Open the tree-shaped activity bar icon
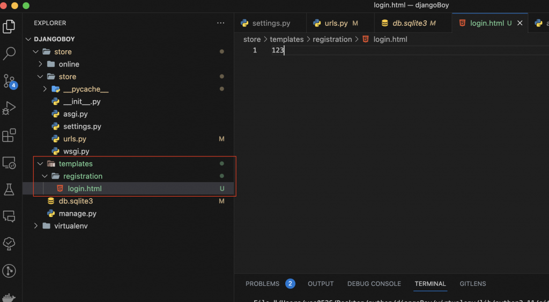 pyautogui.click(x=9, y=244)
